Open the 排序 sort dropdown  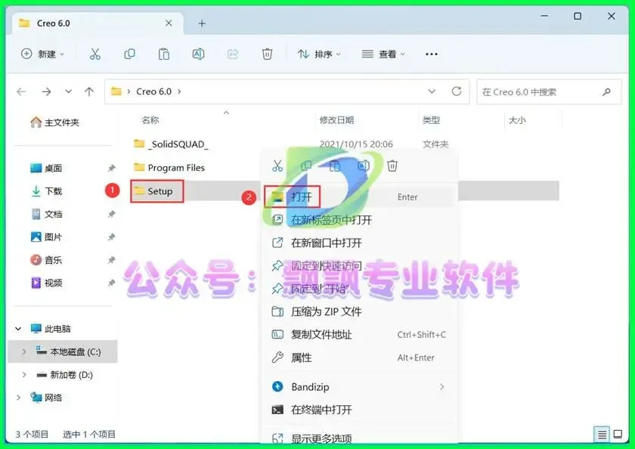click(319, 54)
